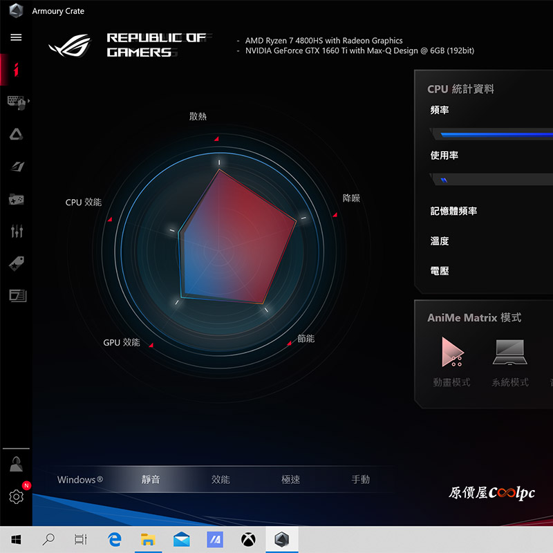Click the CPU 效能 radar label

click(84, 202)
